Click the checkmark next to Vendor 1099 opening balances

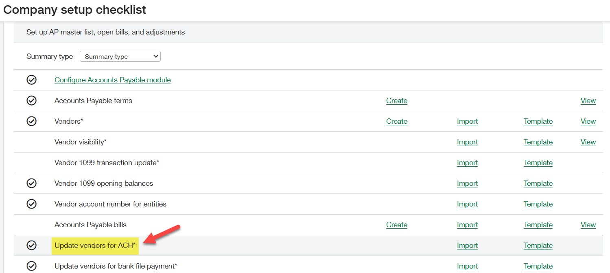point(32,183)
